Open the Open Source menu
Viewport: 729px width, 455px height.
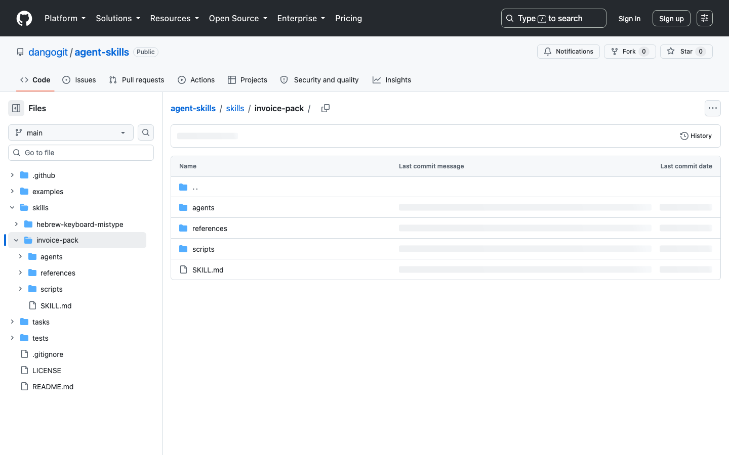click(x=238, y=18)
